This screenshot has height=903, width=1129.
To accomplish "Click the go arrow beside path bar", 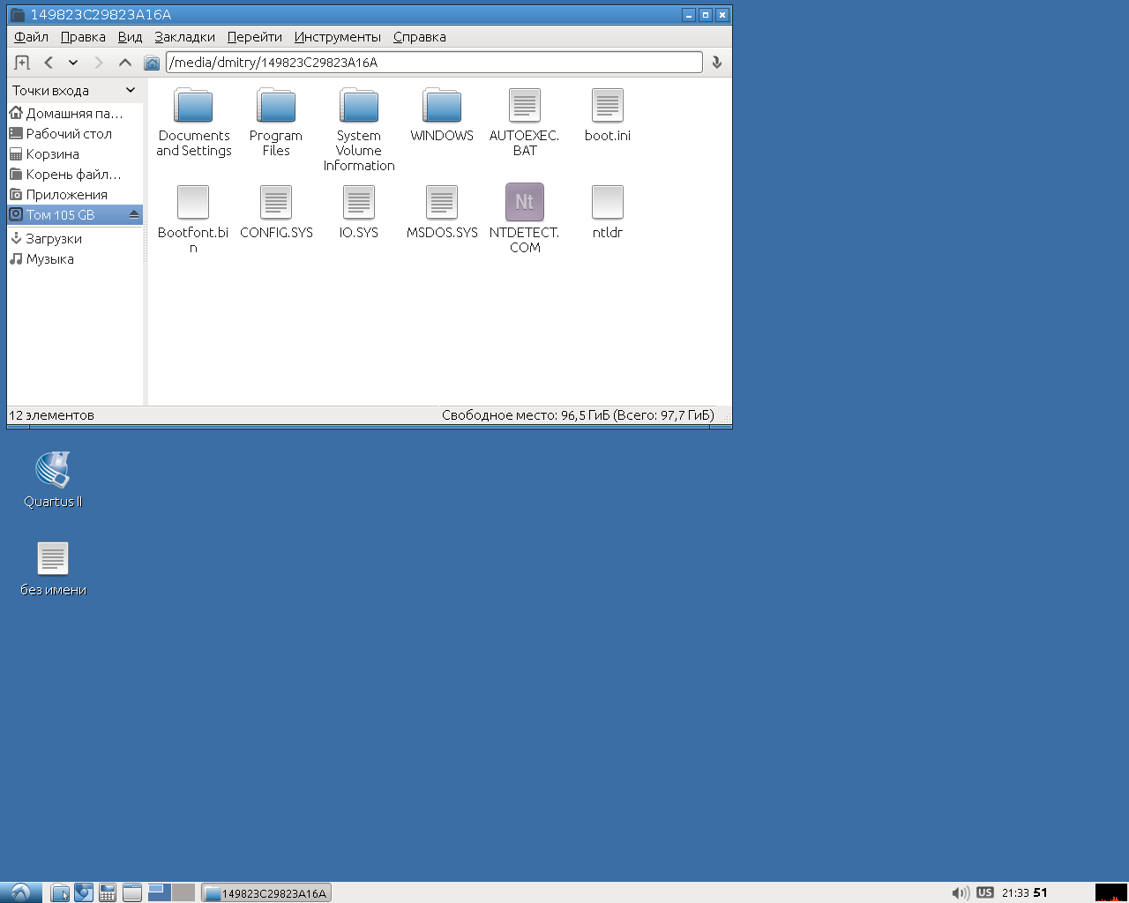I will coord(717,63).
